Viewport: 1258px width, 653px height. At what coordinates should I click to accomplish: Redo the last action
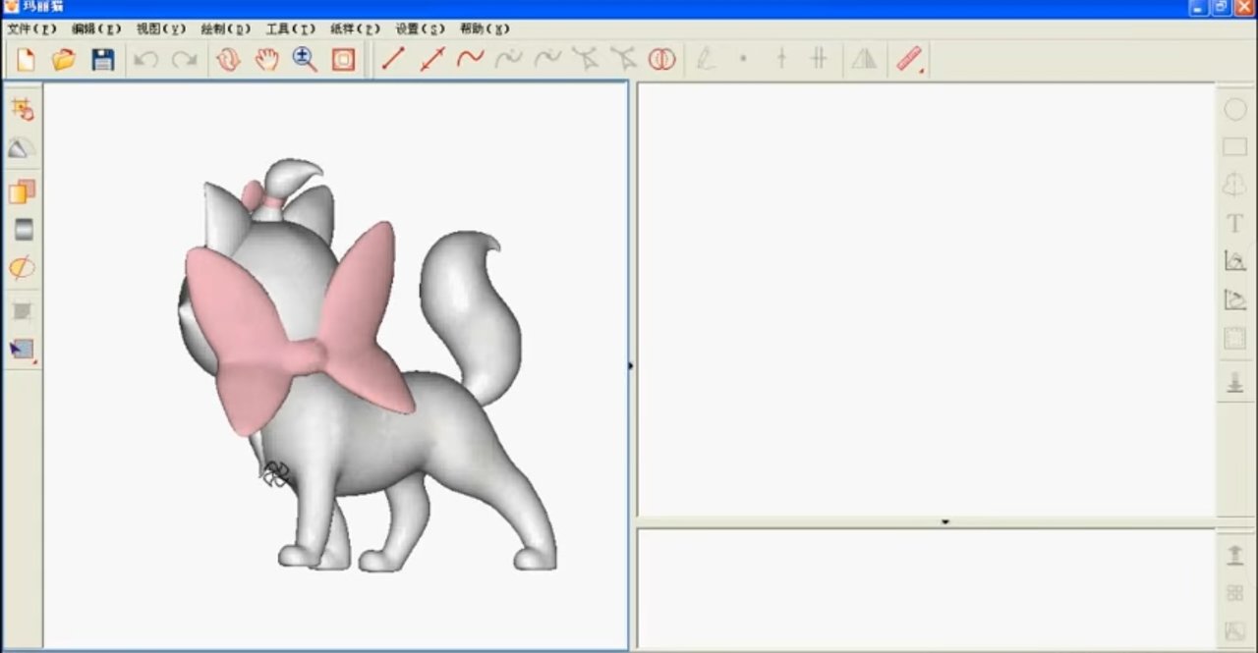pos(185,60)
